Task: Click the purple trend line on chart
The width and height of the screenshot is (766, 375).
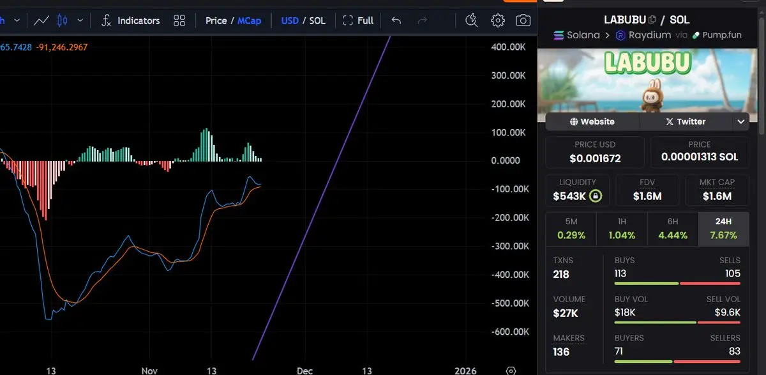Action: (x=322, y=198)
